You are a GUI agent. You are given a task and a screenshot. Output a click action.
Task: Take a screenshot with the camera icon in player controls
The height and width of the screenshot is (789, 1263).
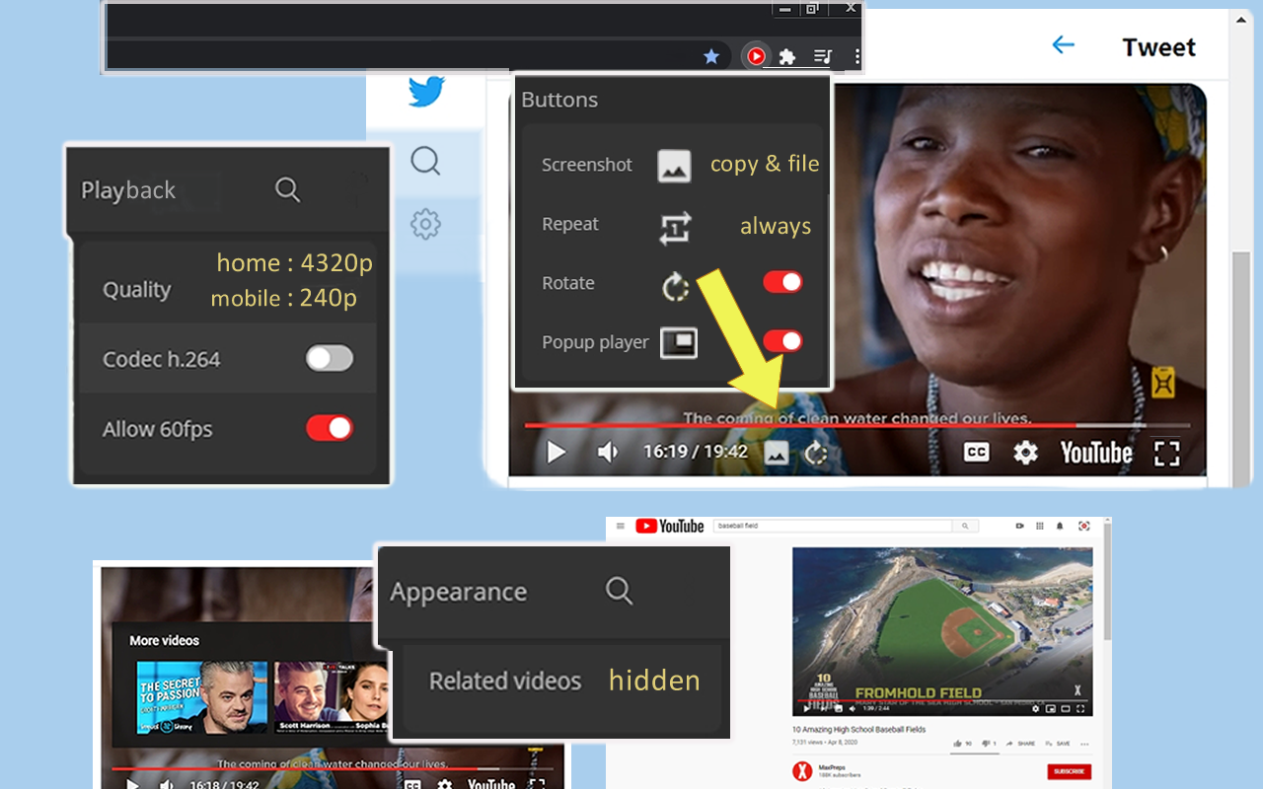pyautogui.click(x=777, y=453)
